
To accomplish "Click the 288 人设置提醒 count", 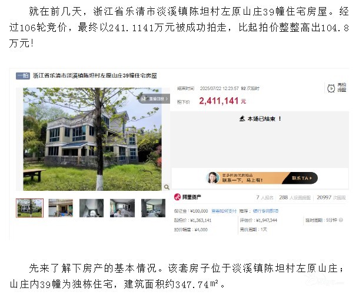I will point(295,197).
